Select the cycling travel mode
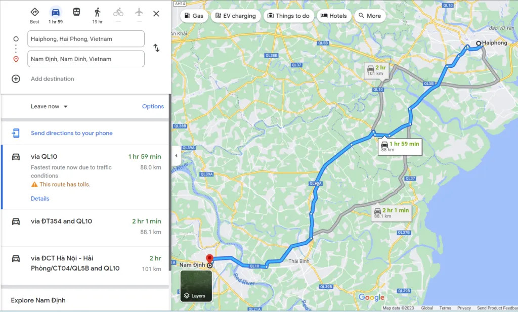Image resolution: width=518 pixels, height=312 pixels. (118, 12)
